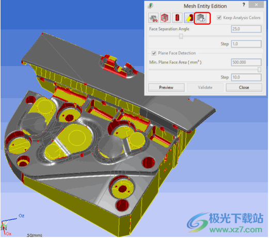The width and height of the screenshot is (269, 238).
Task: Select the red cylinder detection tool
Action: point(177,18)
